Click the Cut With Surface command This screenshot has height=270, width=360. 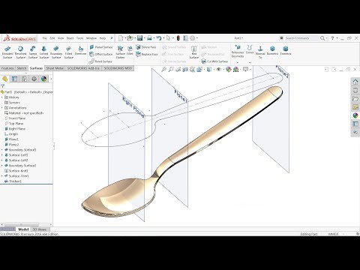tap(214, 61)
